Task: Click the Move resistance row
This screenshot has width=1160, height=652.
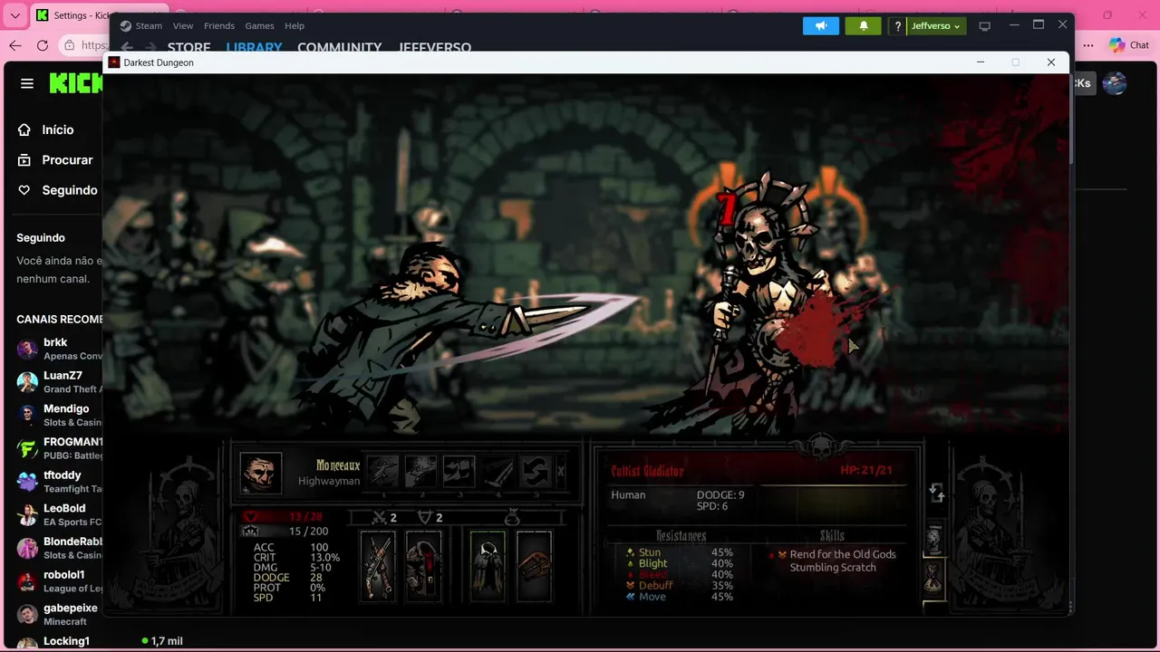Action: point(680,596)
